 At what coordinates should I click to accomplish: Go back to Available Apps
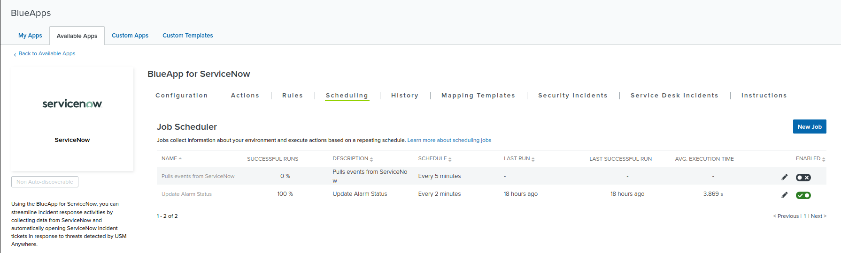(x=45, y=54)
